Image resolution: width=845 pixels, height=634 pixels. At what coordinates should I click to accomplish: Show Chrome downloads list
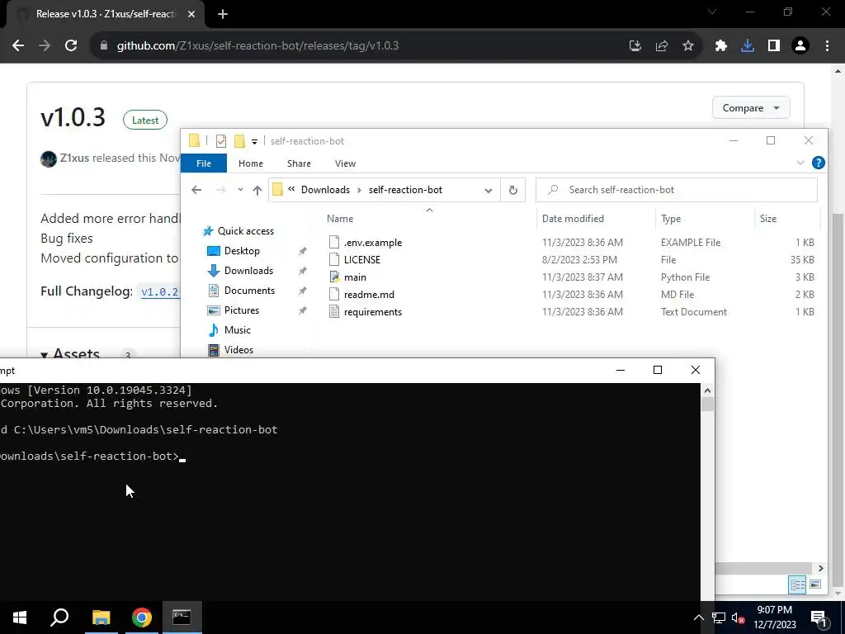(x=748, y=46)
